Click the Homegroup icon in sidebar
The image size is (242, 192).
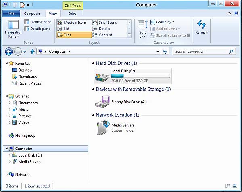(11, 136)
